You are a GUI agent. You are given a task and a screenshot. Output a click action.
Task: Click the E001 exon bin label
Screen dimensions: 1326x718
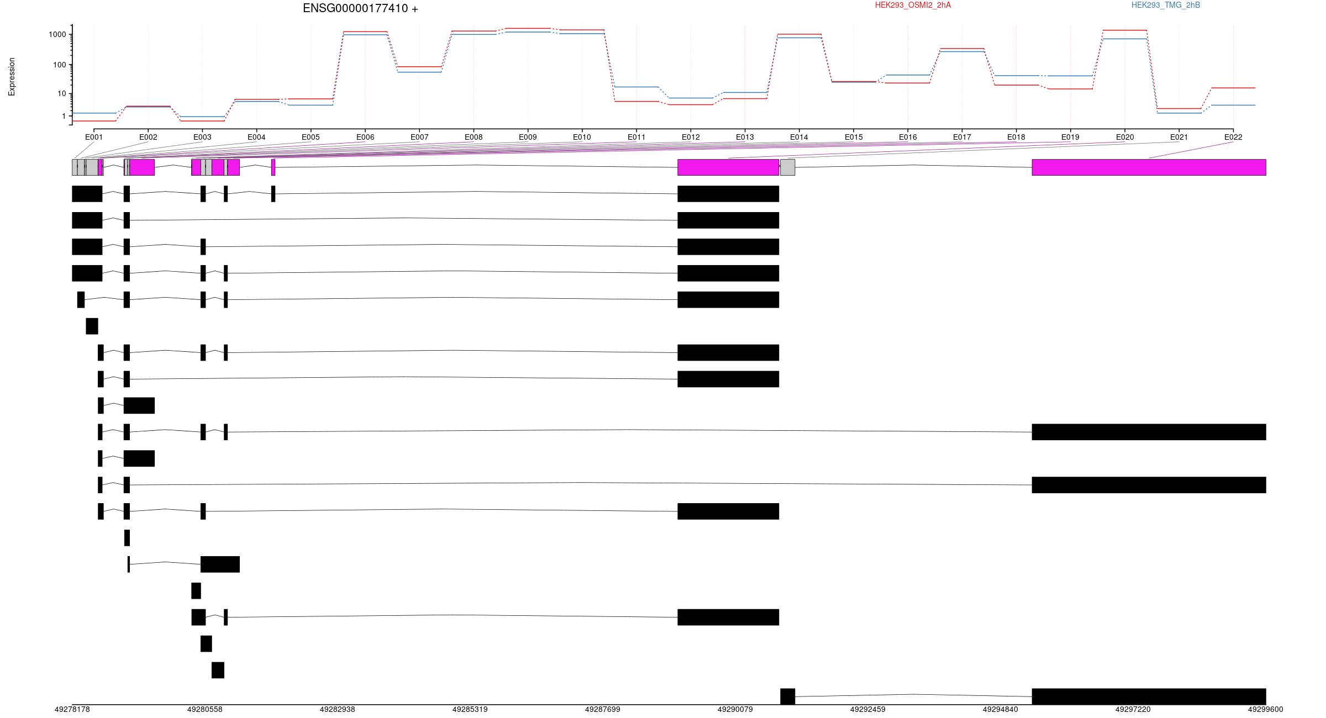click(94, 137)
